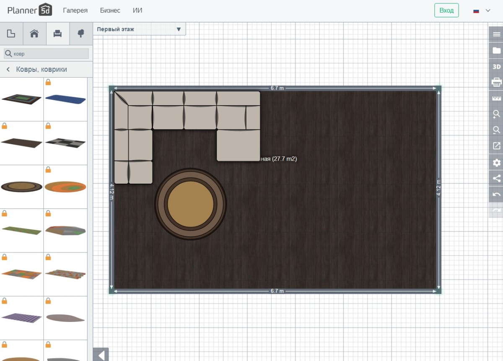Switch to 3D view
Screen dimensions: 503x361
point(496,67)
